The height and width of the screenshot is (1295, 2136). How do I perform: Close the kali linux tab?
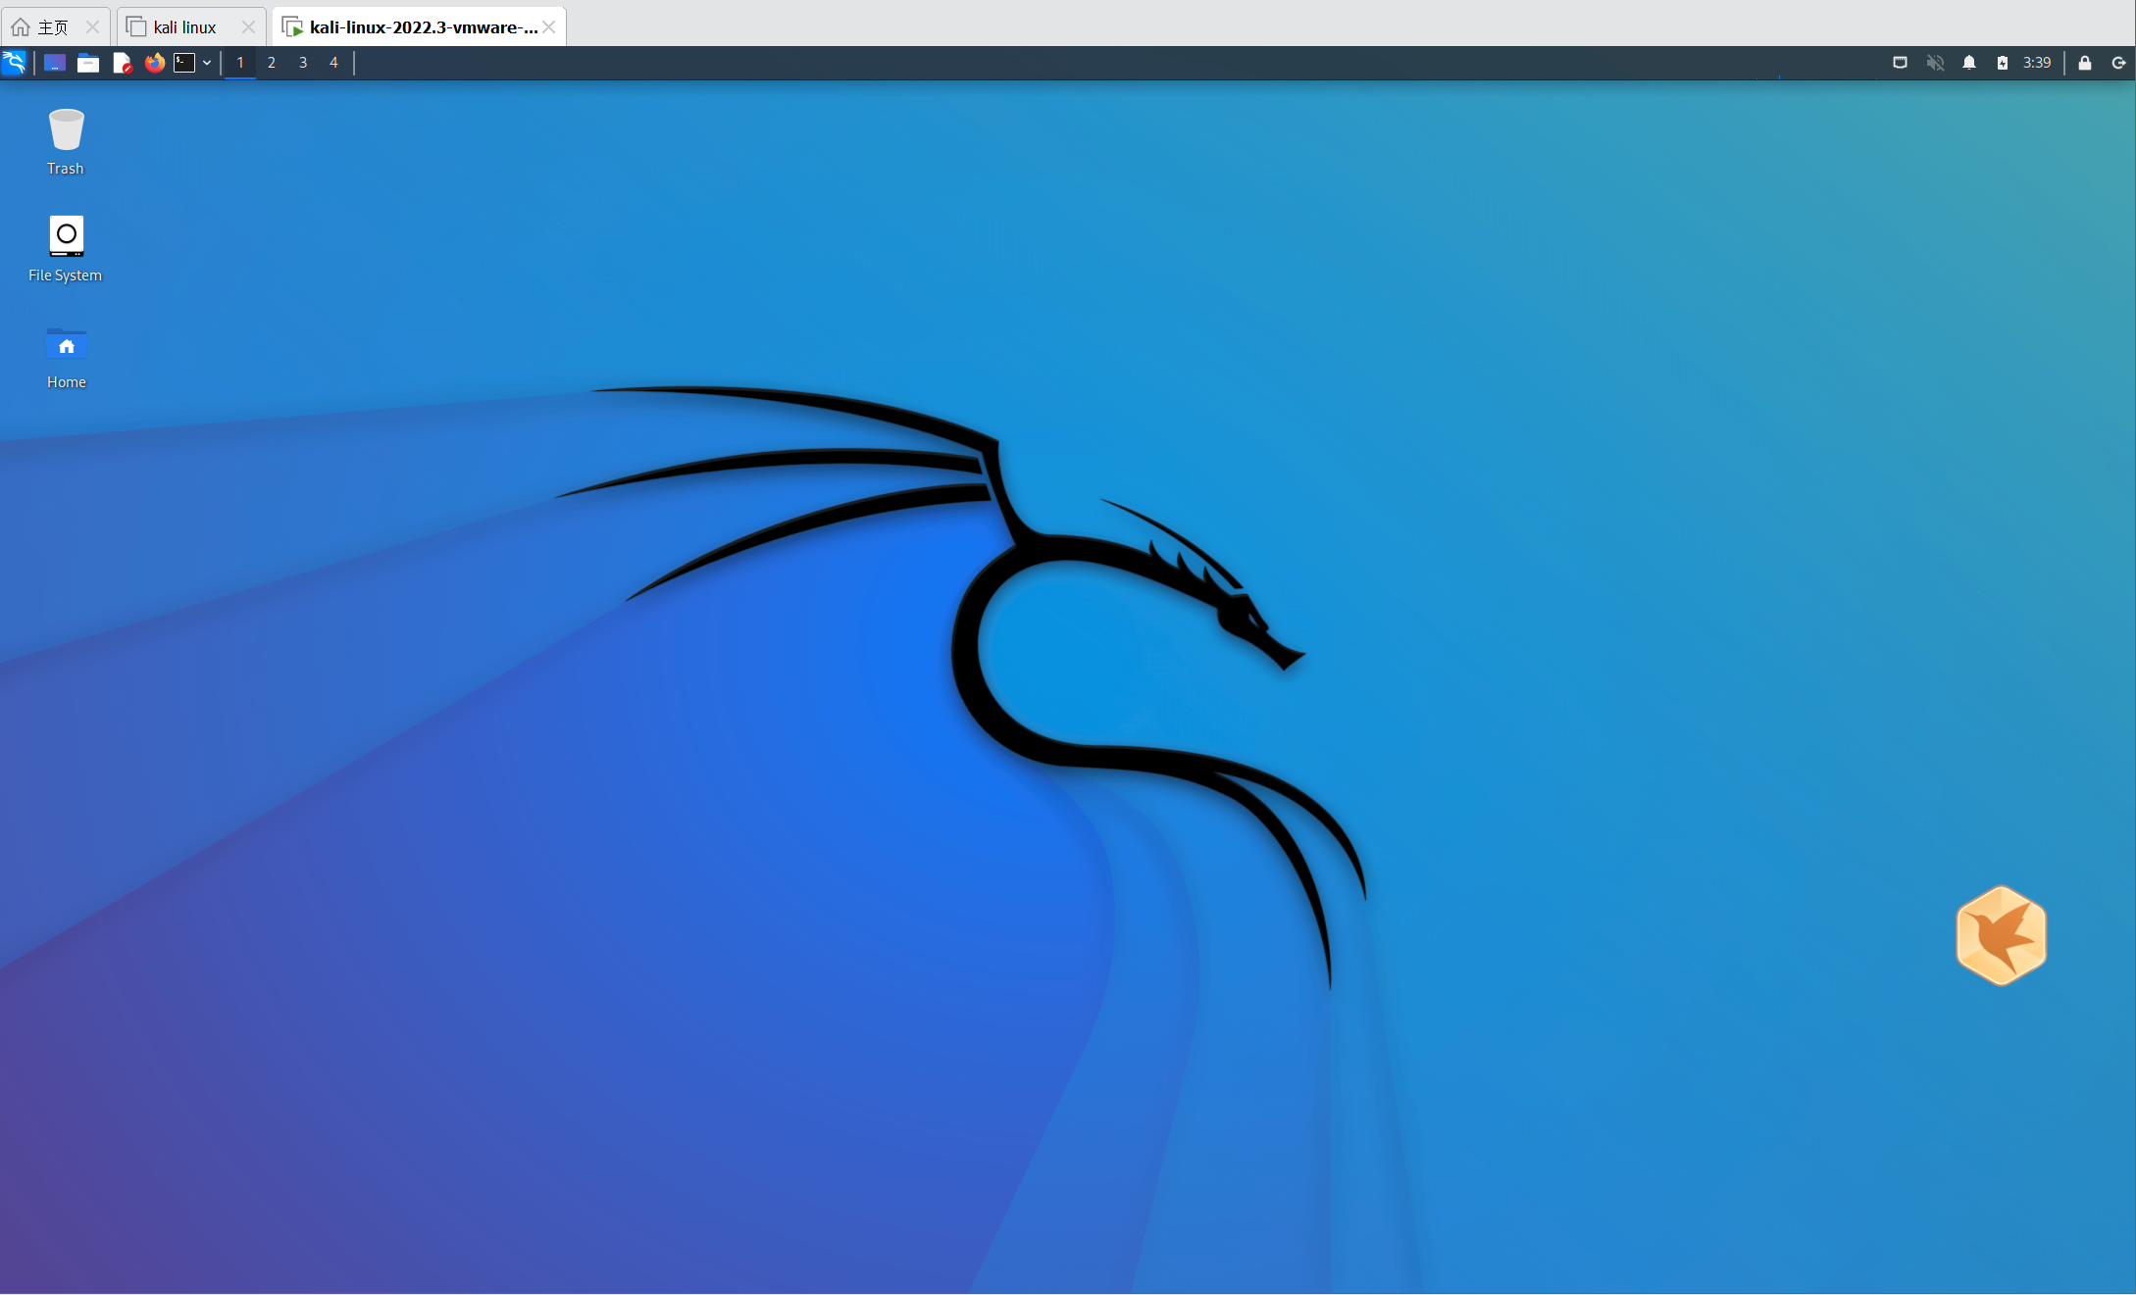click(248, 26)
